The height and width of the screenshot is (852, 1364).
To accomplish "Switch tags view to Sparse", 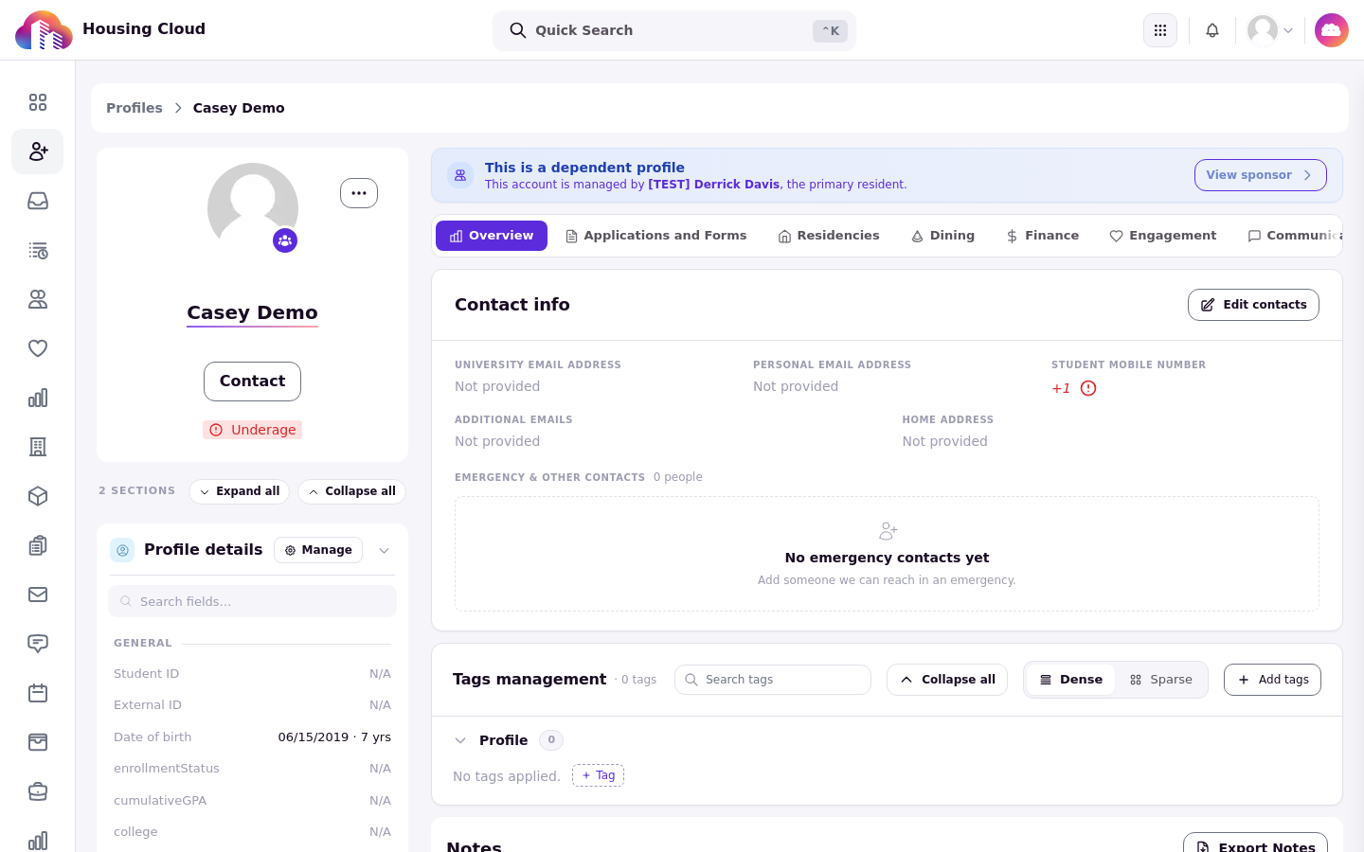I will pyautogui.click(x=1161, y=680).
